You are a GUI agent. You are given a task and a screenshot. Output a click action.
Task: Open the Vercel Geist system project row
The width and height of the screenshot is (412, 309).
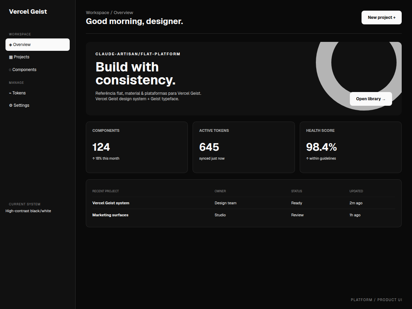[x=243, y=203]
